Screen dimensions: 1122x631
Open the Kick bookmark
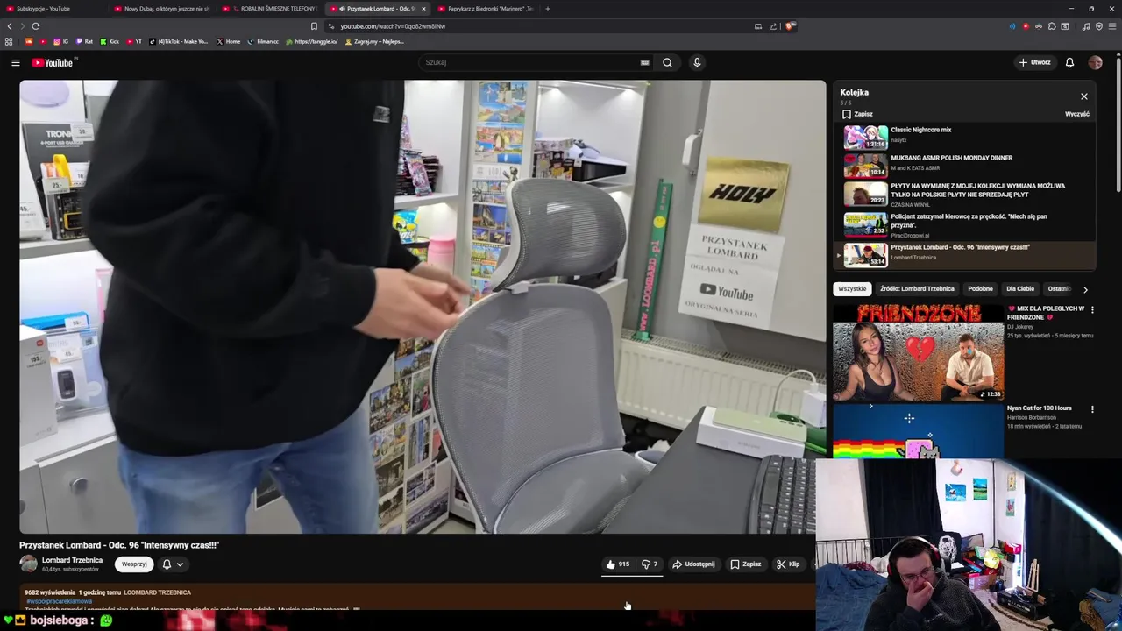[x=110, y=41]
